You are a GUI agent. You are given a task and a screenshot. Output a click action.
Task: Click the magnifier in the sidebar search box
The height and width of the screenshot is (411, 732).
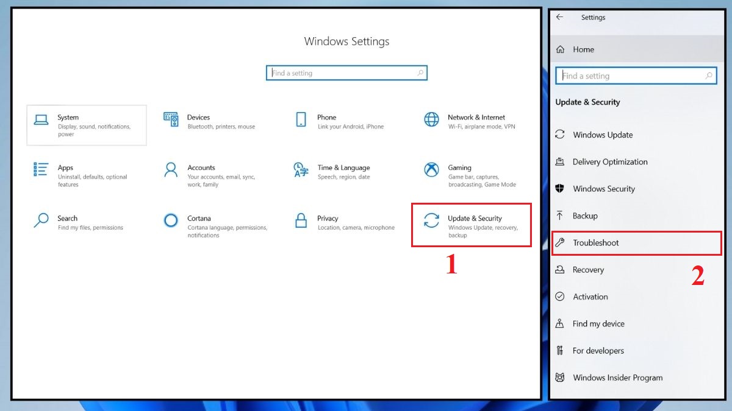(x=709, y=76)
